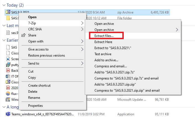Screen dimensions: 195x117
Task: Collapse the A long time ago group
Action: point(4,107)
